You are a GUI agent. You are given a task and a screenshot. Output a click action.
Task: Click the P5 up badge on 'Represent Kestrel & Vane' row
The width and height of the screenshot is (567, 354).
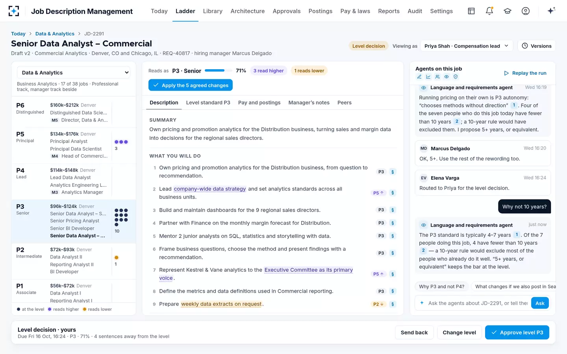click(x=378, y=274)
